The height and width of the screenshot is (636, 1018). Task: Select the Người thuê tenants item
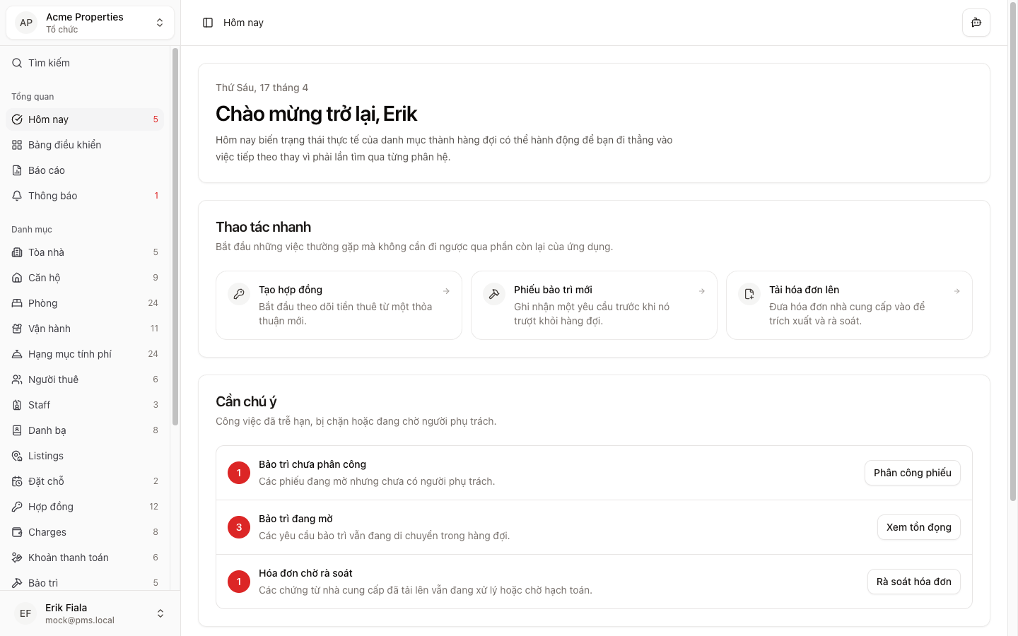pos(53,379)
